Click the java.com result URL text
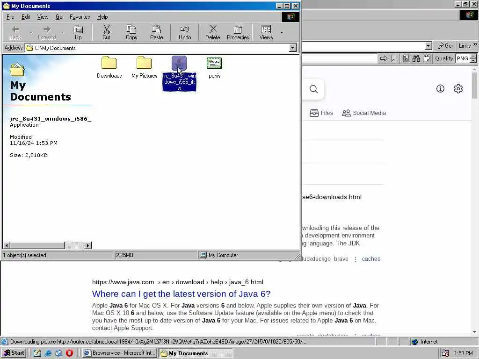The height and width of the screenshot is (359, 479). click(177, 282)
